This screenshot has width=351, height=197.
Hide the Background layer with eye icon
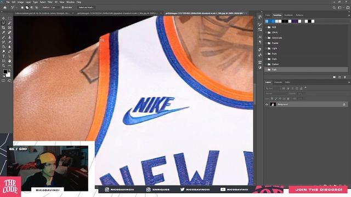pyautogui.click(x=267, y=105)
